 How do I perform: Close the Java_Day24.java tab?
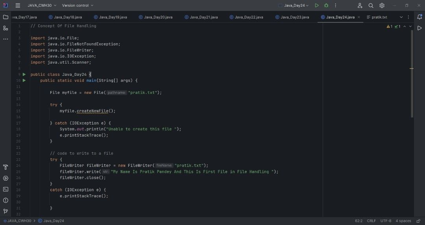coord(359,17)
